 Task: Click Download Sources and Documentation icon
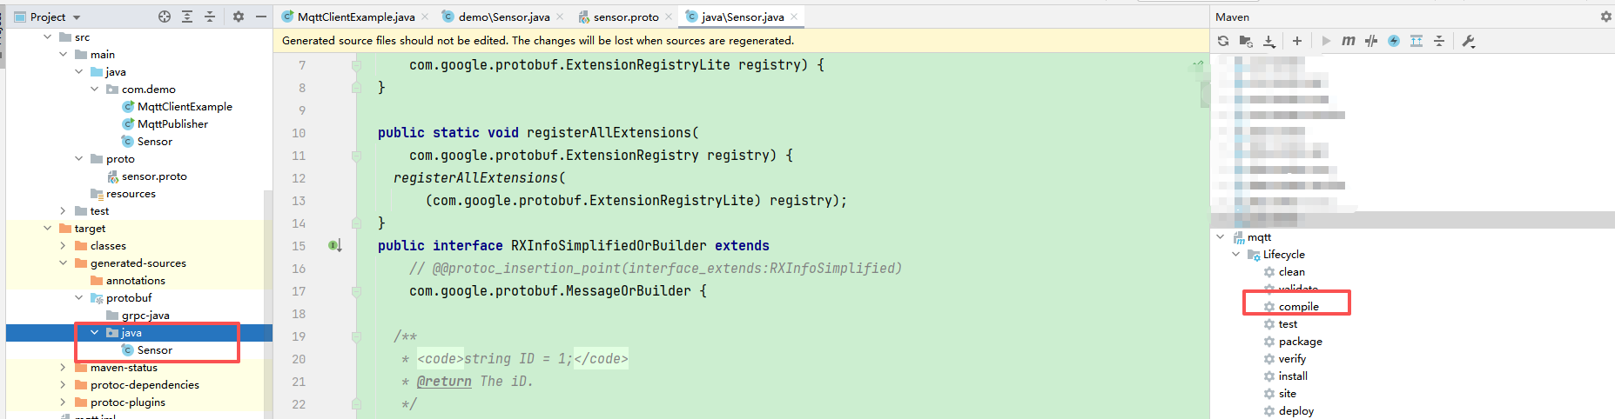point(1269,41)
